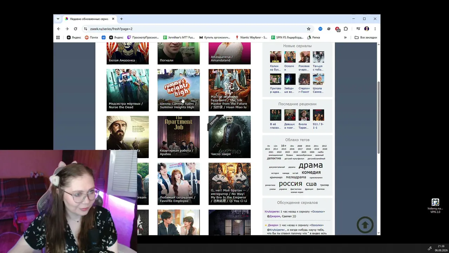Go back using the browser back arrow
The image size is (449, 253).
coord(59,29)
